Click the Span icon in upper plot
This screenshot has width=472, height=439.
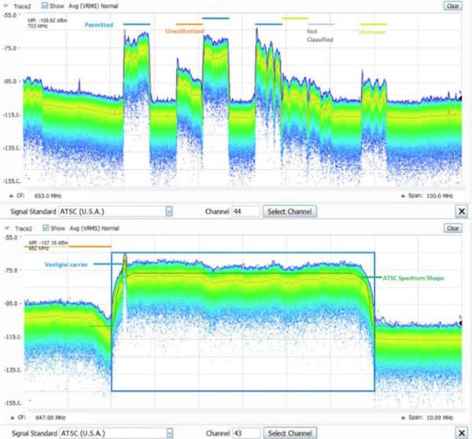403,196
